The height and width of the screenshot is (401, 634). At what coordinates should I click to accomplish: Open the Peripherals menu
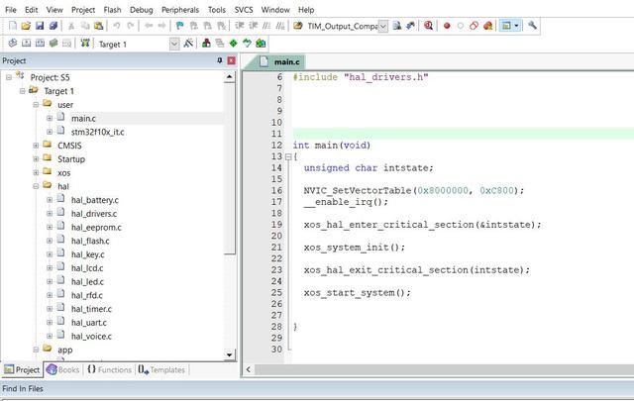180,9
